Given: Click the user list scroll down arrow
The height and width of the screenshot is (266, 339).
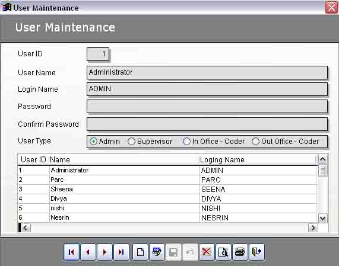Looking at the screenshot, I should (x=323, y=219).
